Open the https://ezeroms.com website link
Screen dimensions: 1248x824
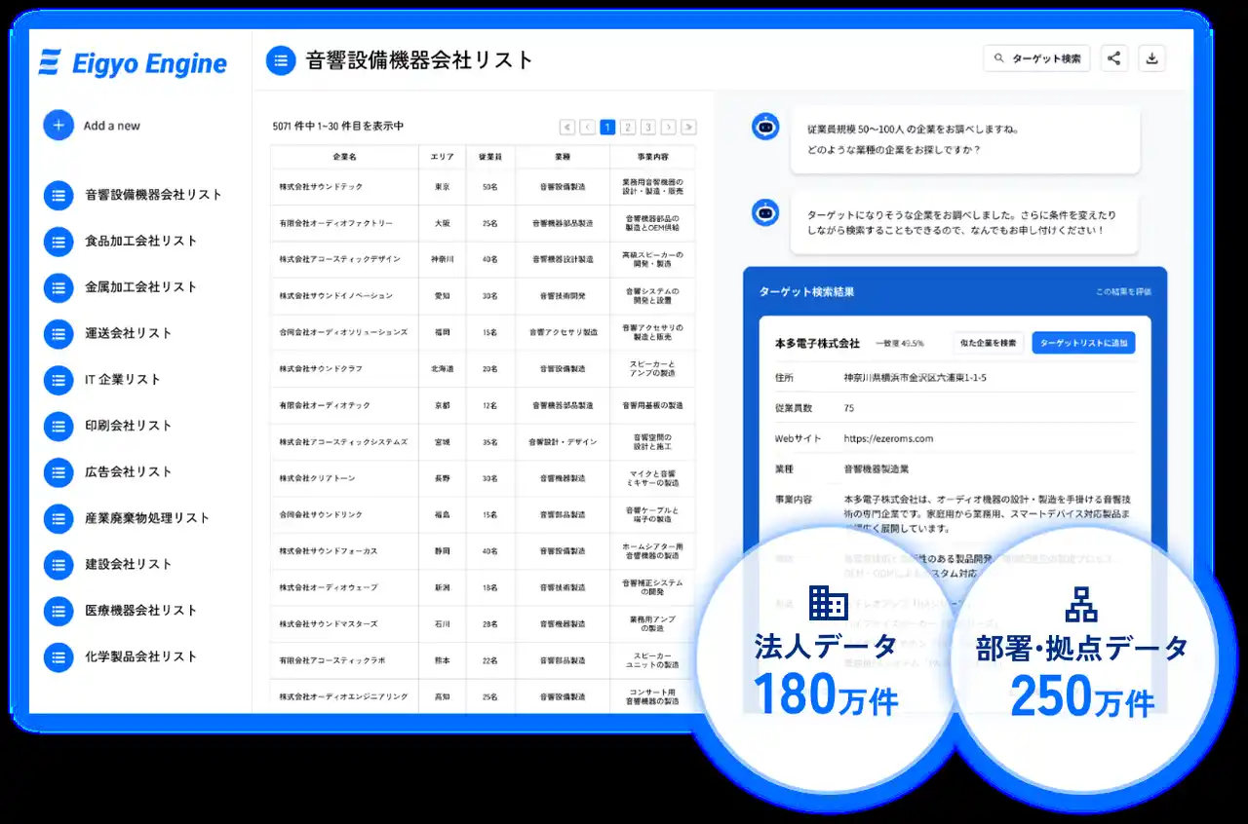point(888,438)
